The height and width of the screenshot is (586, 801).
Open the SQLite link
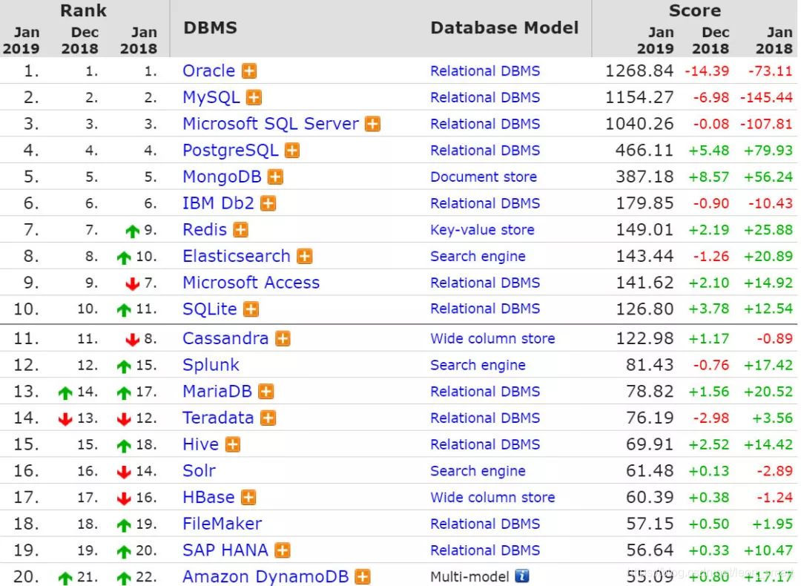(209, 309)
